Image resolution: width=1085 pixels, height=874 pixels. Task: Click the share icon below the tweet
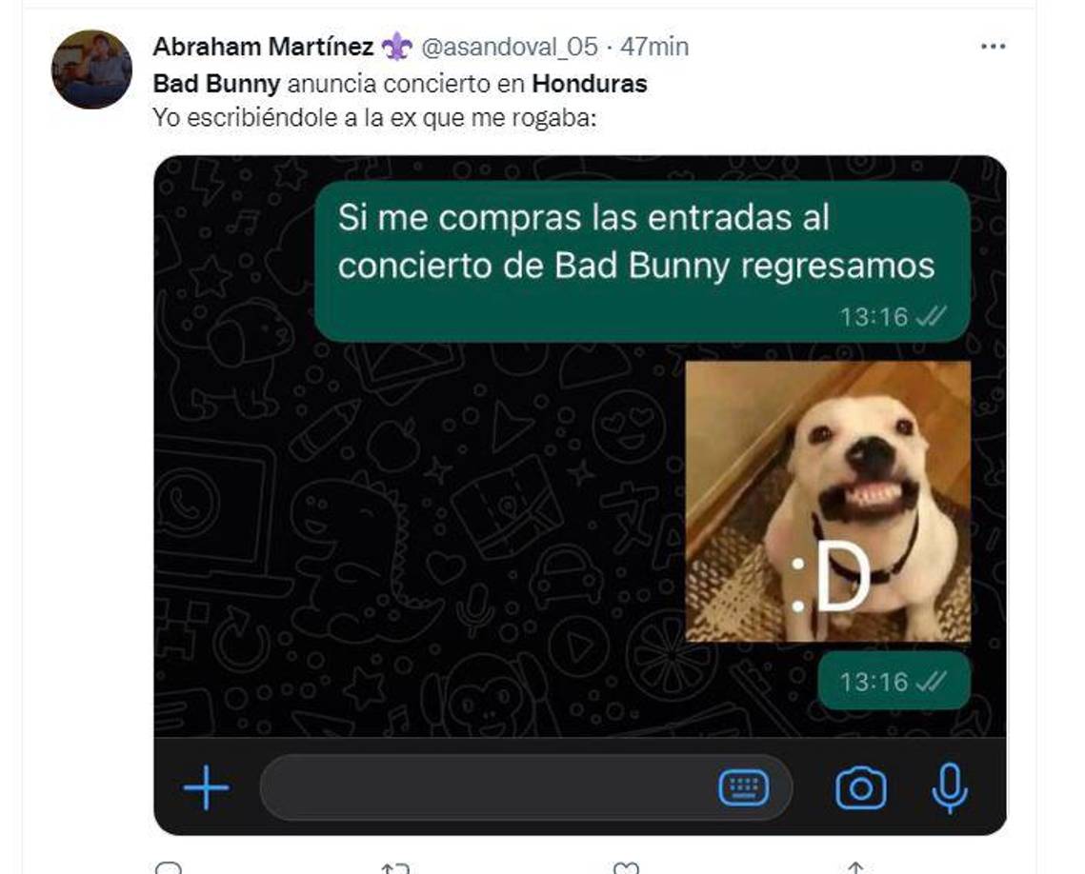pyautogui.click(x=855, y=867)
